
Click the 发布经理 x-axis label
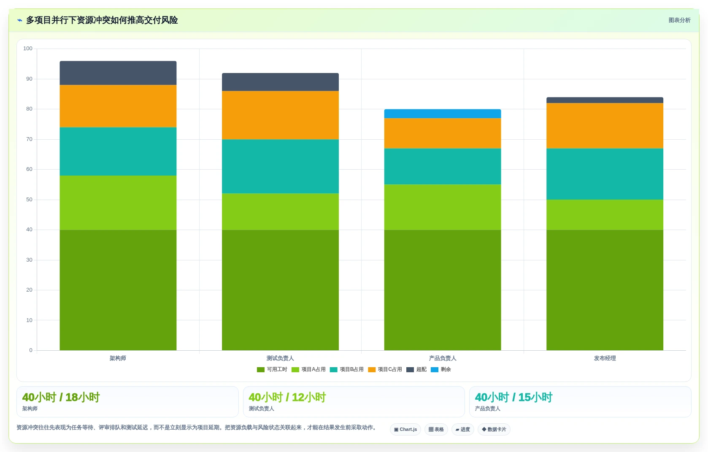[605, 358]
